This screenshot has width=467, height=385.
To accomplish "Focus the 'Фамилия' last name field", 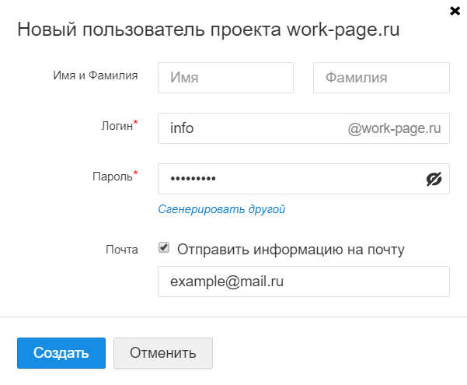I will pos(381,78).
